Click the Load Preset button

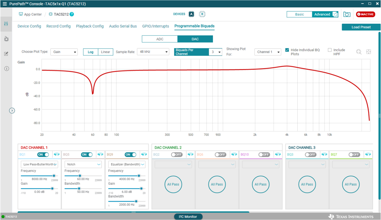click(x=361, y=27)
